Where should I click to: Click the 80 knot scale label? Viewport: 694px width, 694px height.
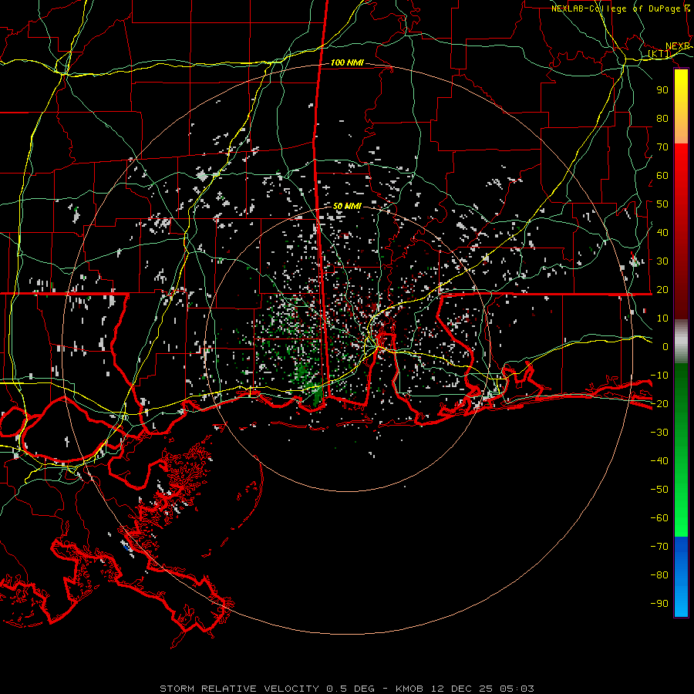click(x=662, y=119)
